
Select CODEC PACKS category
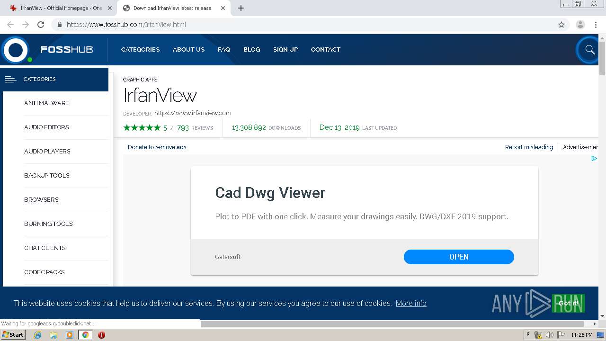[x=44, y=272]
